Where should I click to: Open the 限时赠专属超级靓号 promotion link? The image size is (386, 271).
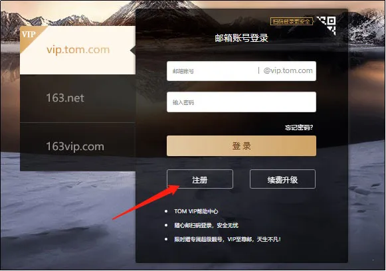pos(227,239)
